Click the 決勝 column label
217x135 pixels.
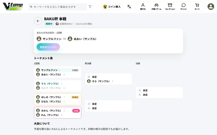pyautogui.click(x=138, y=64)
